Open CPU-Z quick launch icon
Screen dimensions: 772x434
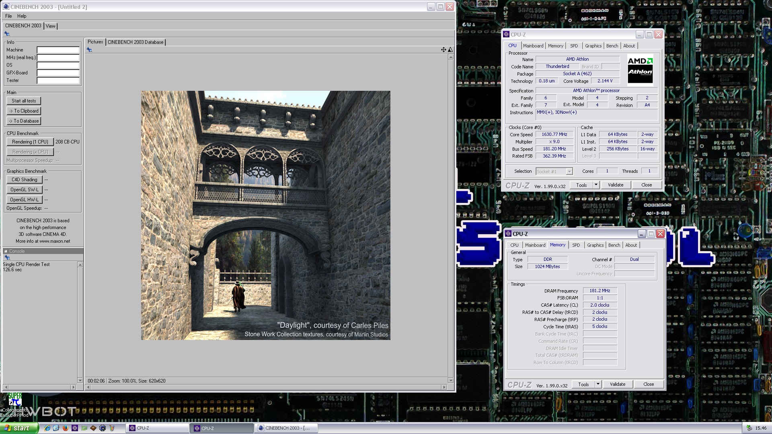click(x=75, y=428)
